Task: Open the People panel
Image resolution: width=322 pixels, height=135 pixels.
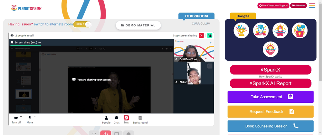Action: pos(106,120)
